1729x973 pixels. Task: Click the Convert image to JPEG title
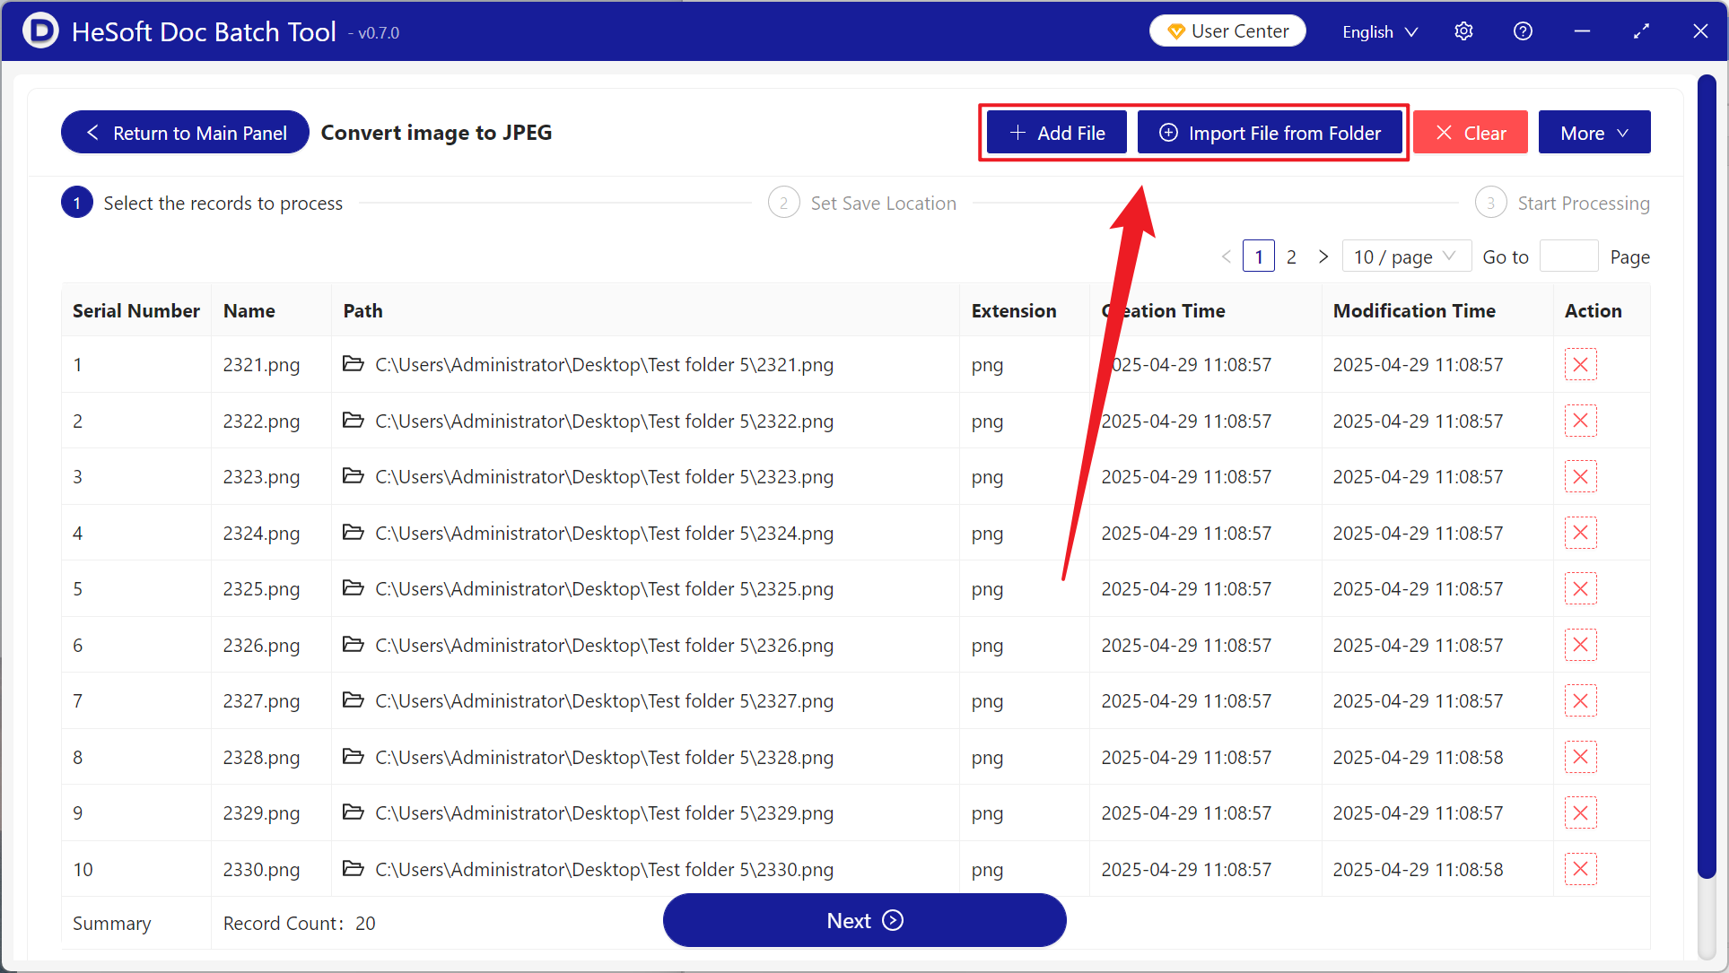coord(436,133)
